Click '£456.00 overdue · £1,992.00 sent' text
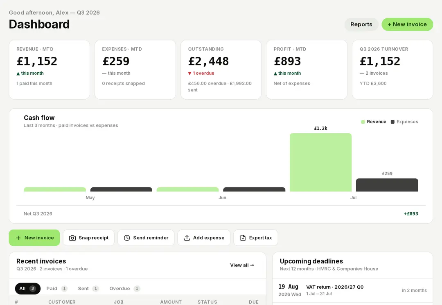Screen dimensions: 442x305 point(220,87)
